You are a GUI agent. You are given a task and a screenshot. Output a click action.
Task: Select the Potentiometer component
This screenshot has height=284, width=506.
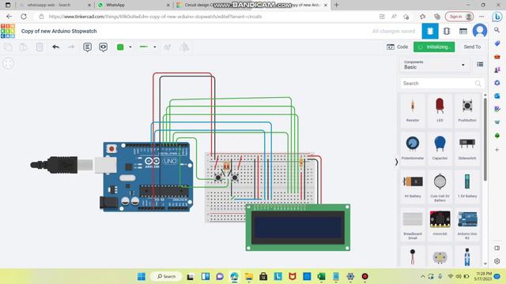pyautogui.click(x=413, y=148)
